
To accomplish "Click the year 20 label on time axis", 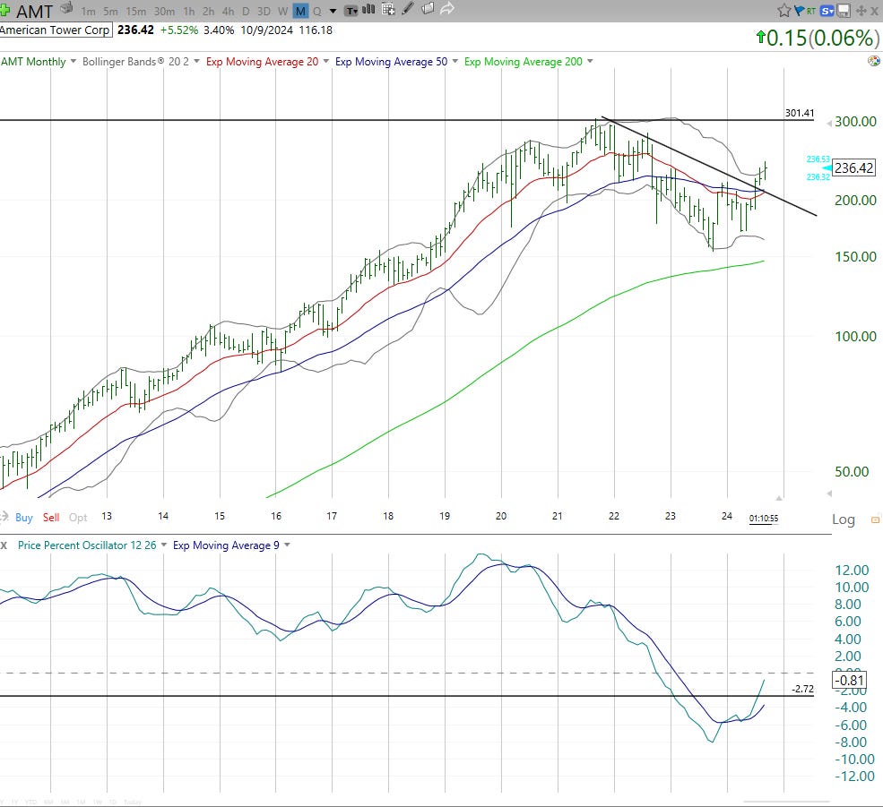I will pos(500,516).
